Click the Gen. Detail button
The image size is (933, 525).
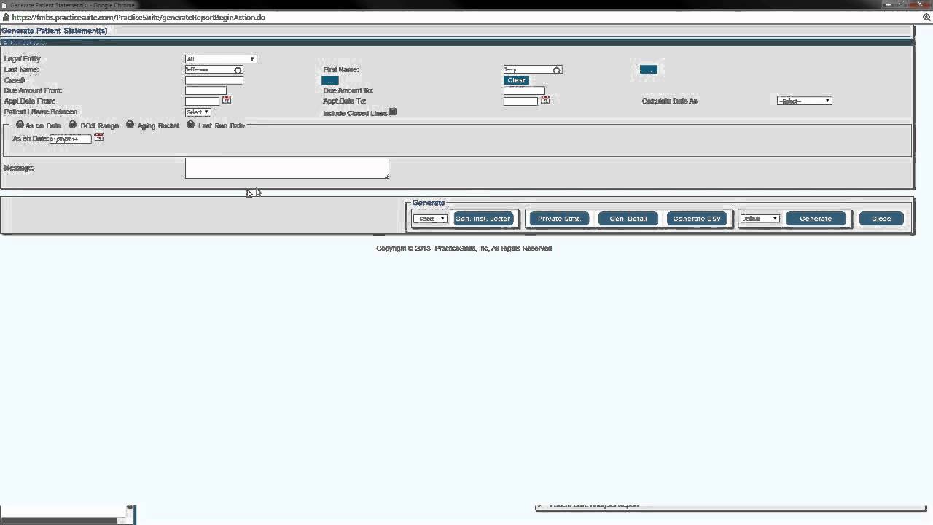[628, 219]
